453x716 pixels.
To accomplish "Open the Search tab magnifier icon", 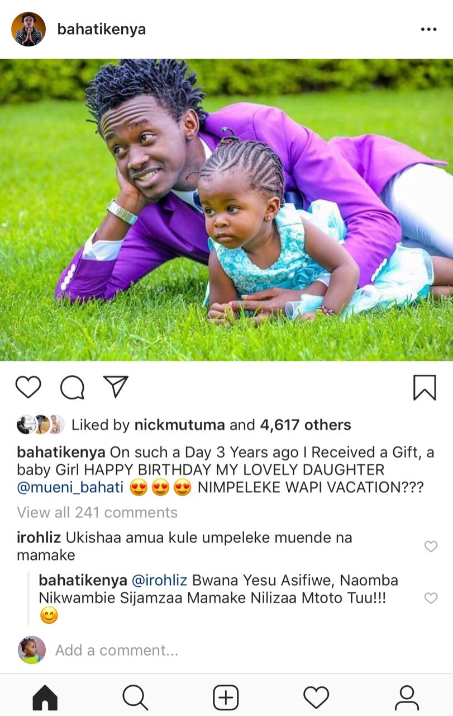I will pyautogui.click(x=135, y=698).
